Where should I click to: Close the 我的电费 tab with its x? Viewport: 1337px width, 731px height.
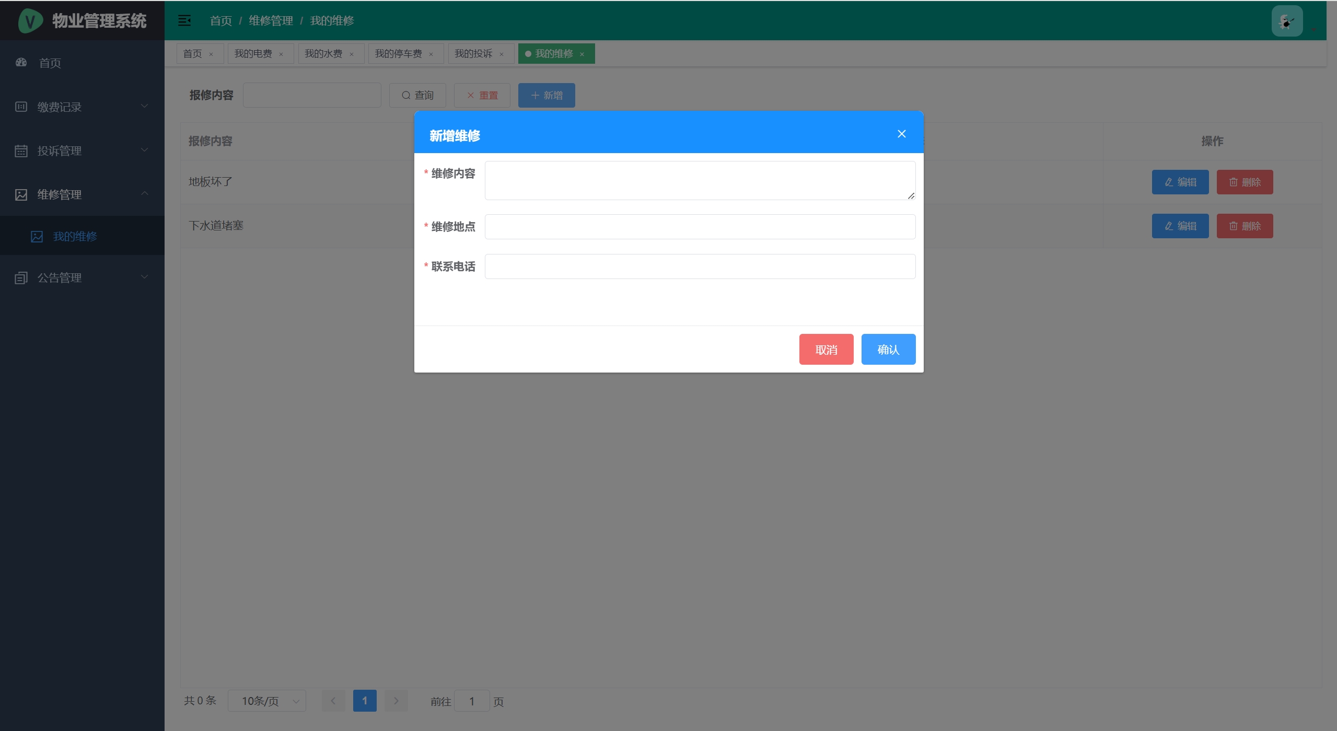(x=281, y=54)
